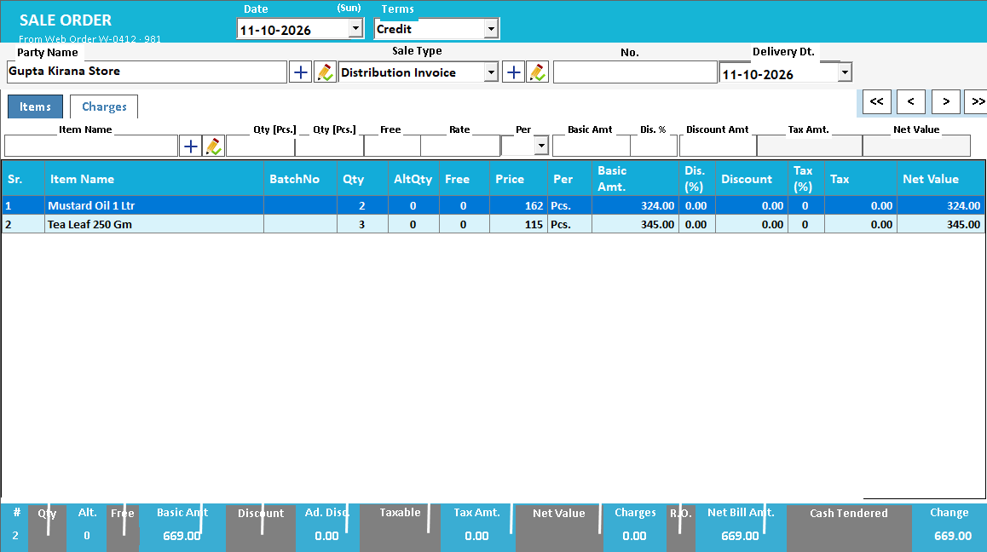987x552 pixels.
Task: Open the Delivery Dt. date dropdown
Action: click(845, 72)
